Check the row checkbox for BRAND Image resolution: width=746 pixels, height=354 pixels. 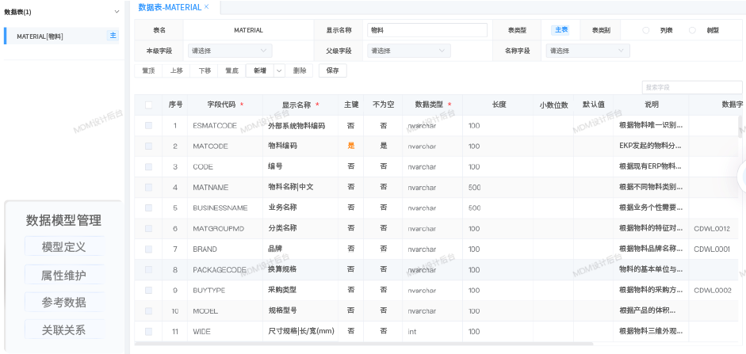148,249
